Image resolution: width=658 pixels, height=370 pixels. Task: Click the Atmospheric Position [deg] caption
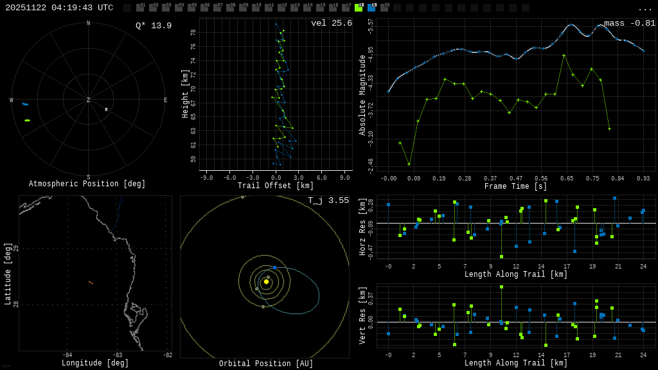[87, 184]
